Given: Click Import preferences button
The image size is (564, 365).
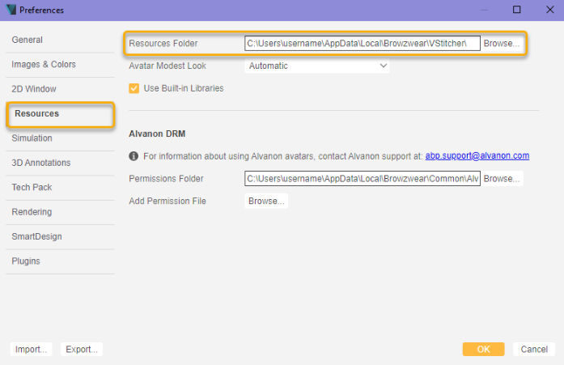Looking at the screenshot, I should [x=31, y=349].
